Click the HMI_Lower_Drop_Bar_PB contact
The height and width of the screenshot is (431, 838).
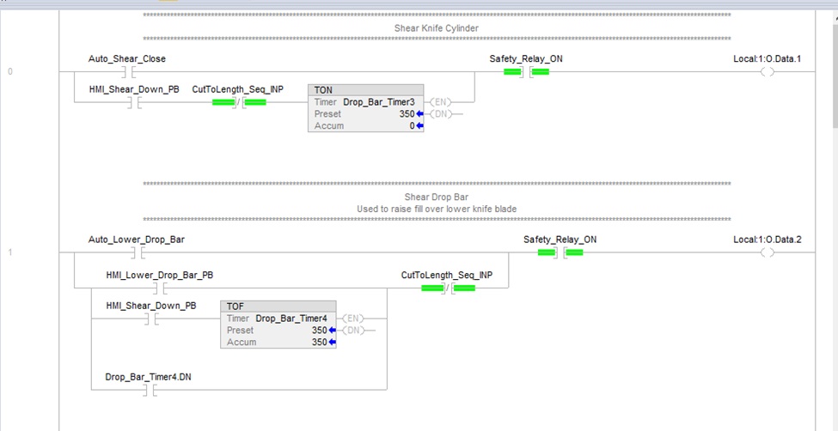point(159,288)
